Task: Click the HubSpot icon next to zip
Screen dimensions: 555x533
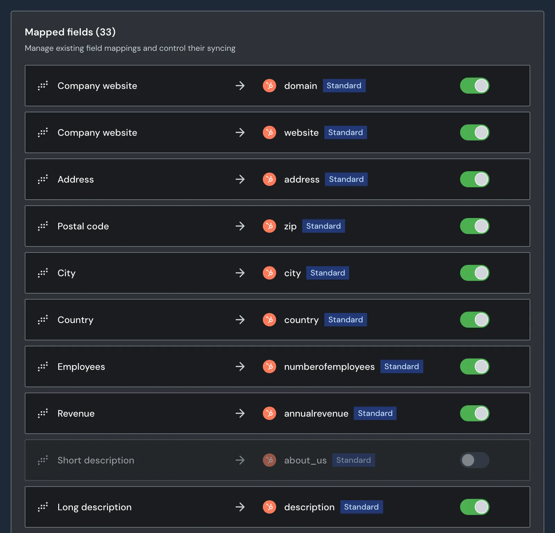Action: coord(270,226)
